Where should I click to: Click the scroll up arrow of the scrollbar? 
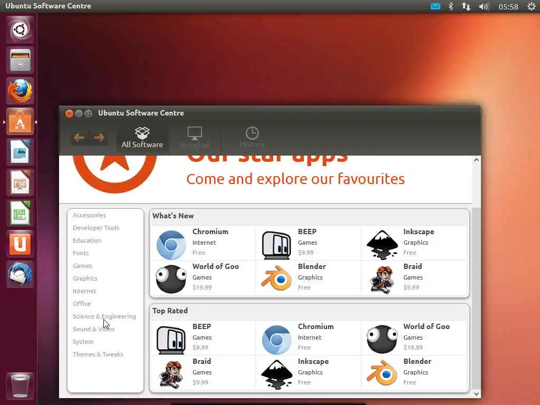[476, 160]
